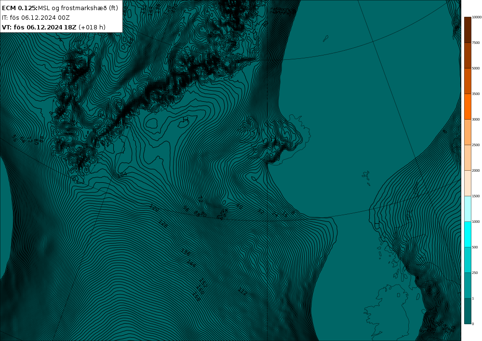482x341 pixels.
Task: Click the 'VT: fös 06.12.2024 18Z (+018 h)' line
Action: [54, 27]
